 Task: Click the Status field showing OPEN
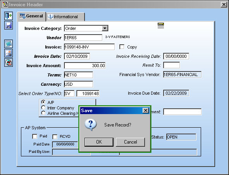coord(181,137)
